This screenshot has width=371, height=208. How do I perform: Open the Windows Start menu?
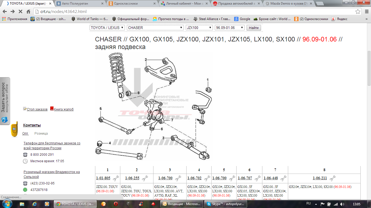[7, 204]
